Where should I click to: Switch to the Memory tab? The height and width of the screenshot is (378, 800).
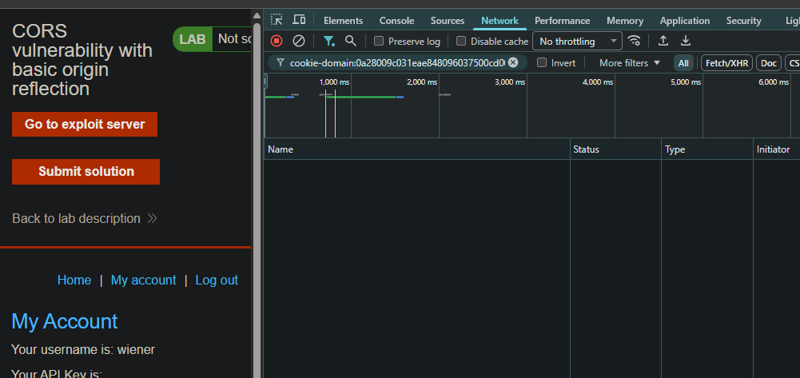625,21
